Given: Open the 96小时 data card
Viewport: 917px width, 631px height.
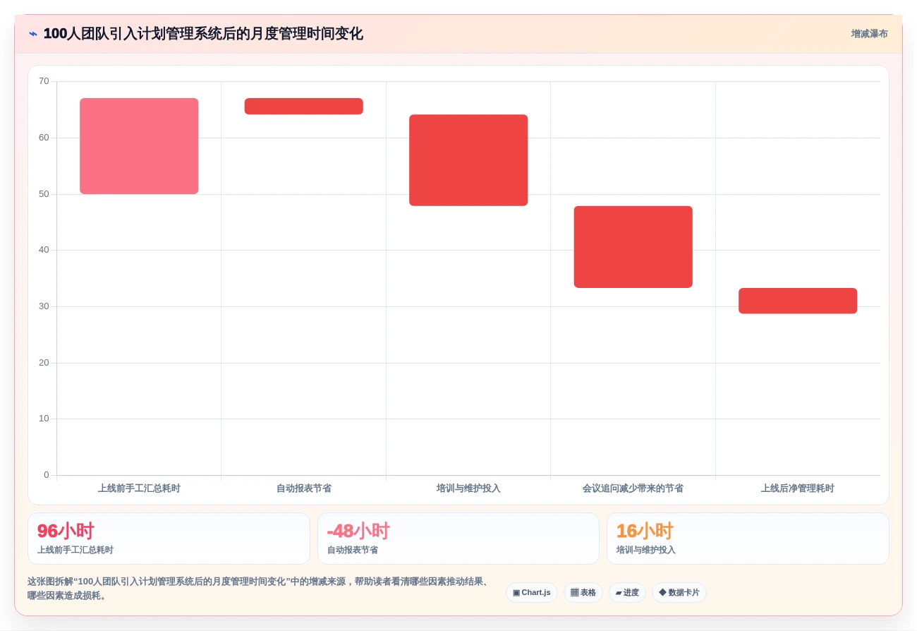Looking at the screenshot, I should coord(169,539).
